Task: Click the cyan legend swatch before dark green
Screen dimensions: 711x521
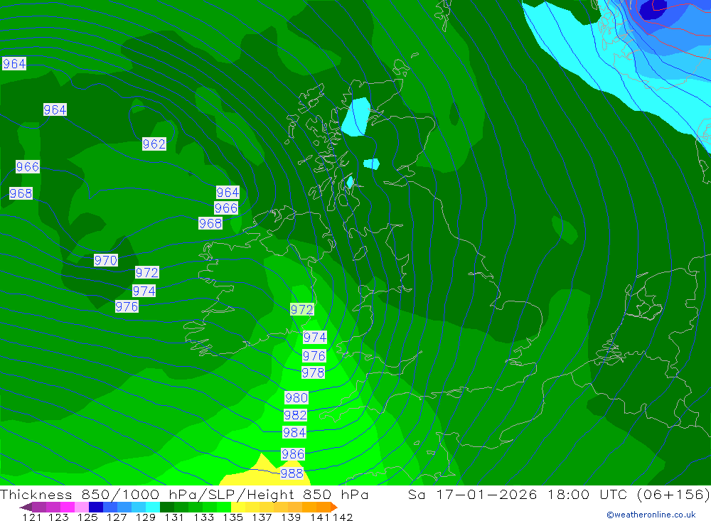Action: [152, 507]
